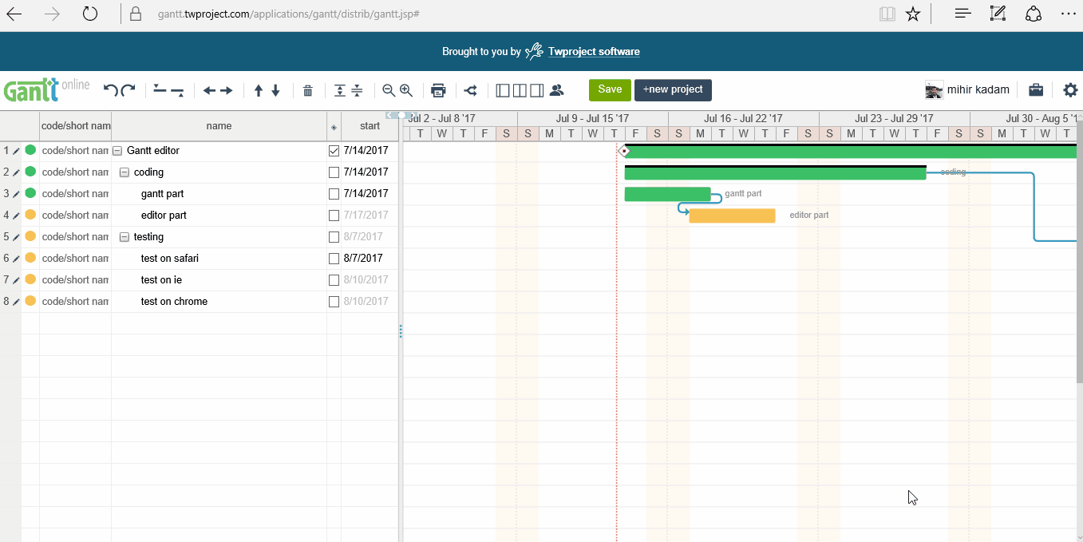The image size is (1083, 542).
Task: Save the current project
Action: (609, 90)
